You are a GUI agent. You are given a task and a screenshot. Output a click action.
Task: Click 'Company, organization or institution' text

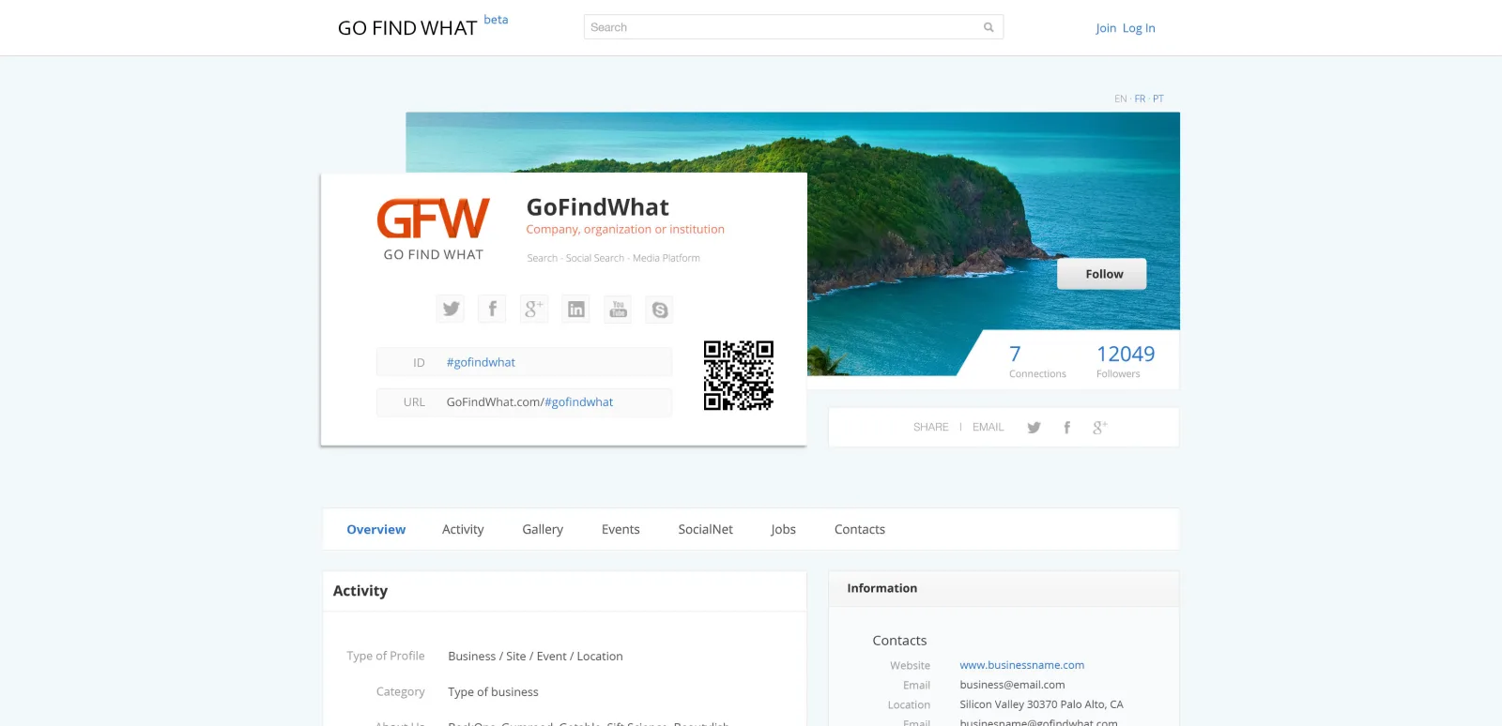pyautogui.click(x=625, y=229)
